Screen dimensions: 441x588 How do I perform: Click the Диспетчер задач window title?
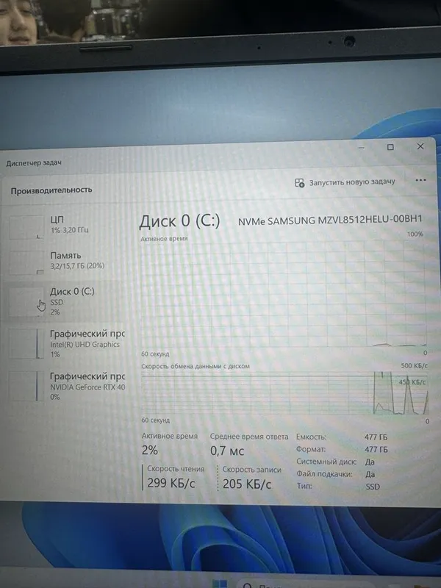coord(34,162)
